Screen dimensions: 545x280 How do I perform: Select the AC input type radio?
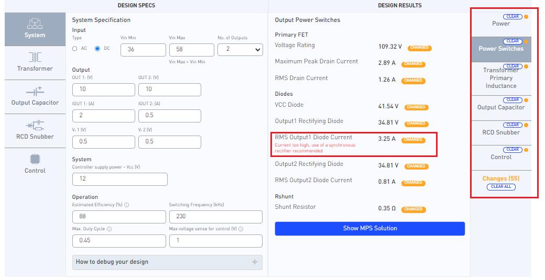coord(75,49)
